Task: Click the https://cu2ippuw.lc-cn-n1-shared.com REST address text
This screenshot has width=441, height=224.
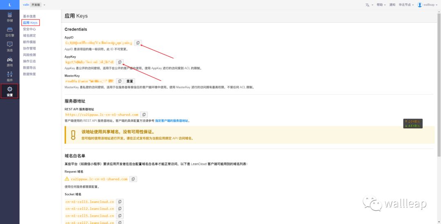Action: pos(102,115)
